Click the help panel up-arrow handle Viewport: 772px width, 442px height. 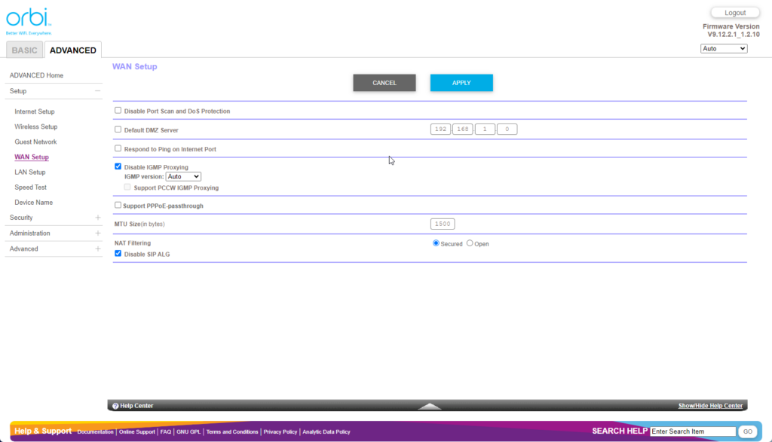430,406
